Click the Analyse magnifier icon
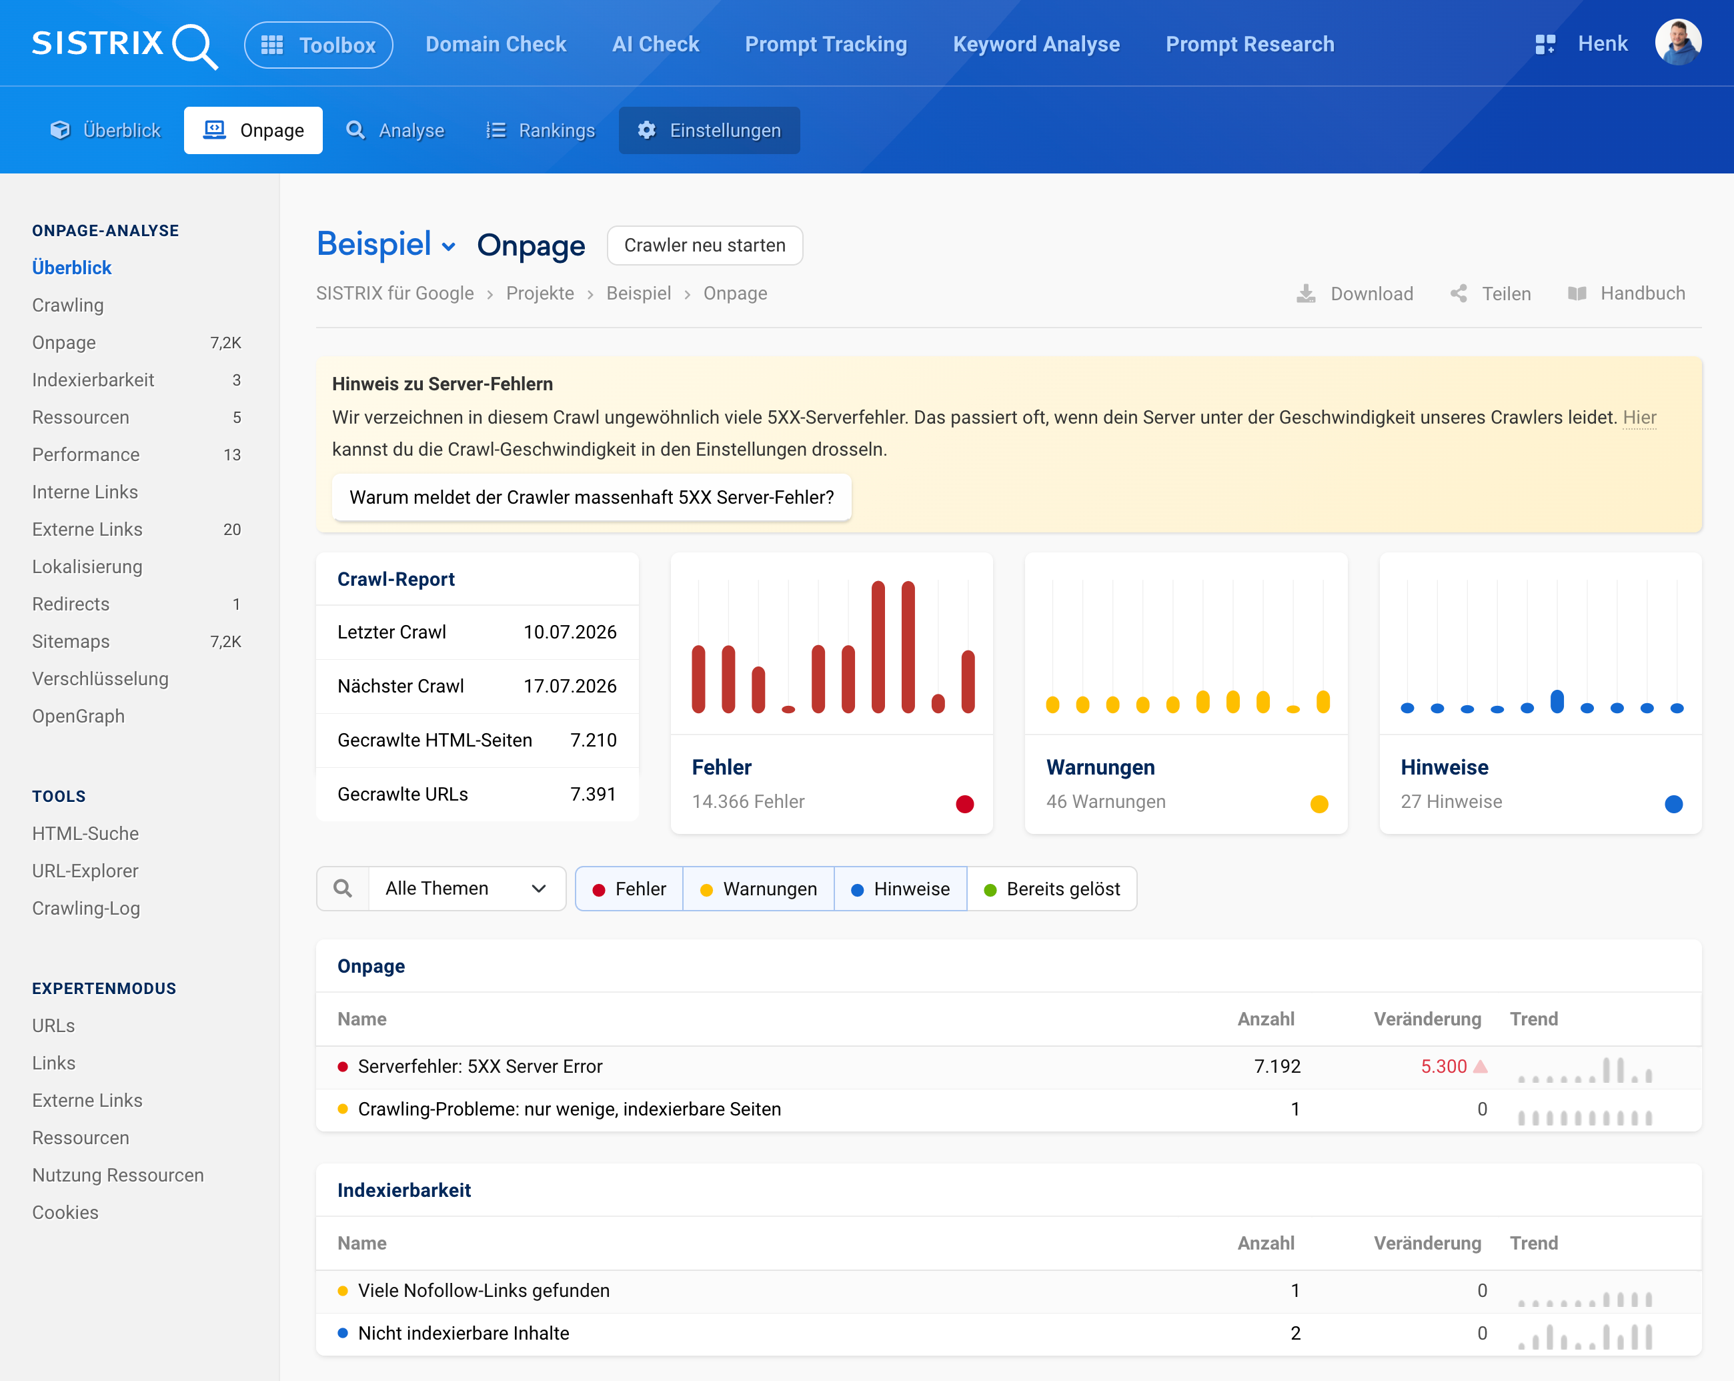Screen dimensions: 1734x1381 355,130
